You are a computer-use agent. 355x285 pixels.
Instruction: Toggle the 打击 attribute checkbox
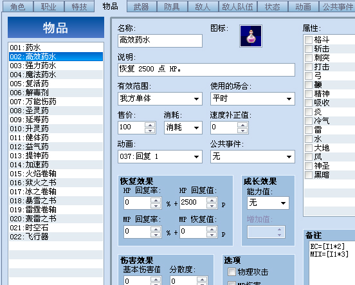pyautogui.click(x=308, y=67)
